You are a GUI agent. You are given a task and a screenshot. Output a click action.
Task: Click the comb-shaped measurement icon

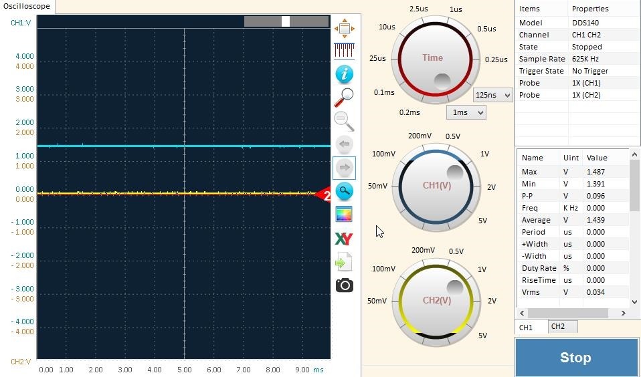[x=344, y=50]
